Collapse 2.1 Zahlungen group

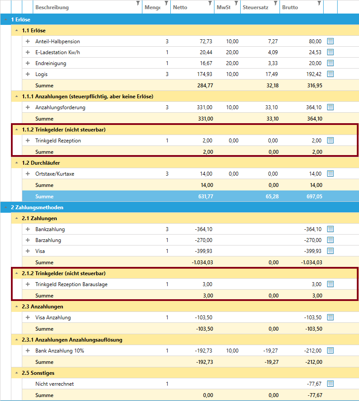pyautogui.click(x=17, y=218)
